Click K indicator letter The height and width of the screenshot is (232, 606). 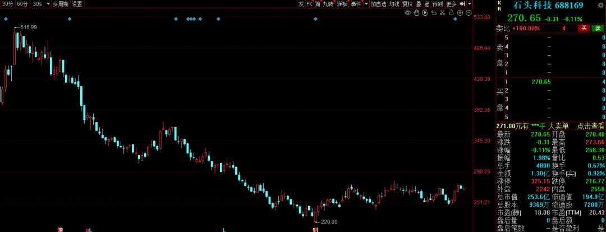pos(499,3)
